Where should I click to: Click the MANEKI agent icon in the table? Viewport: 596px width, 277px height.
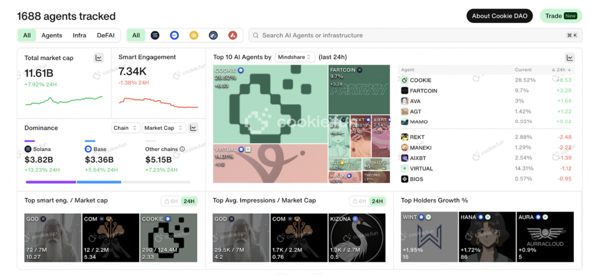[x=405, y=147]
